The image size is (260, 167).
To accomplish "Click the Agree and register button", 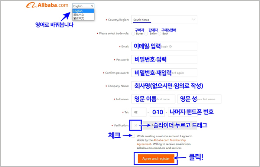I will pos(156,158).
